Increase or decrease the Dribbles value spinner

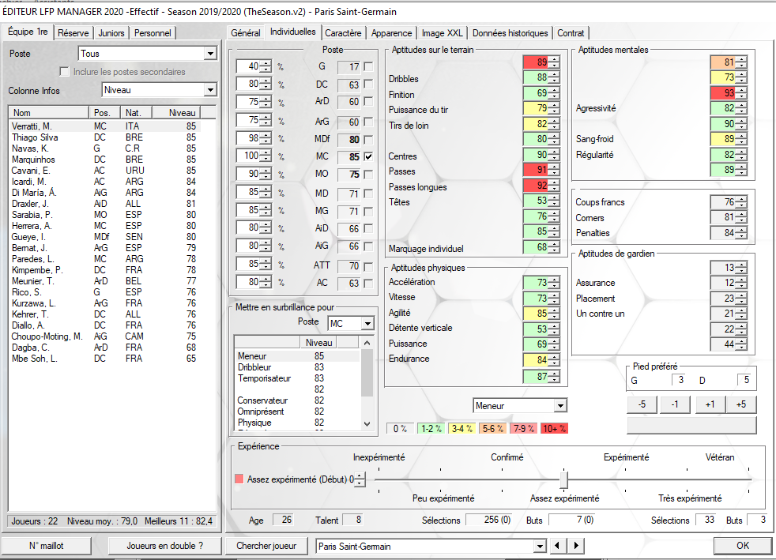click(x=556, y=77)
